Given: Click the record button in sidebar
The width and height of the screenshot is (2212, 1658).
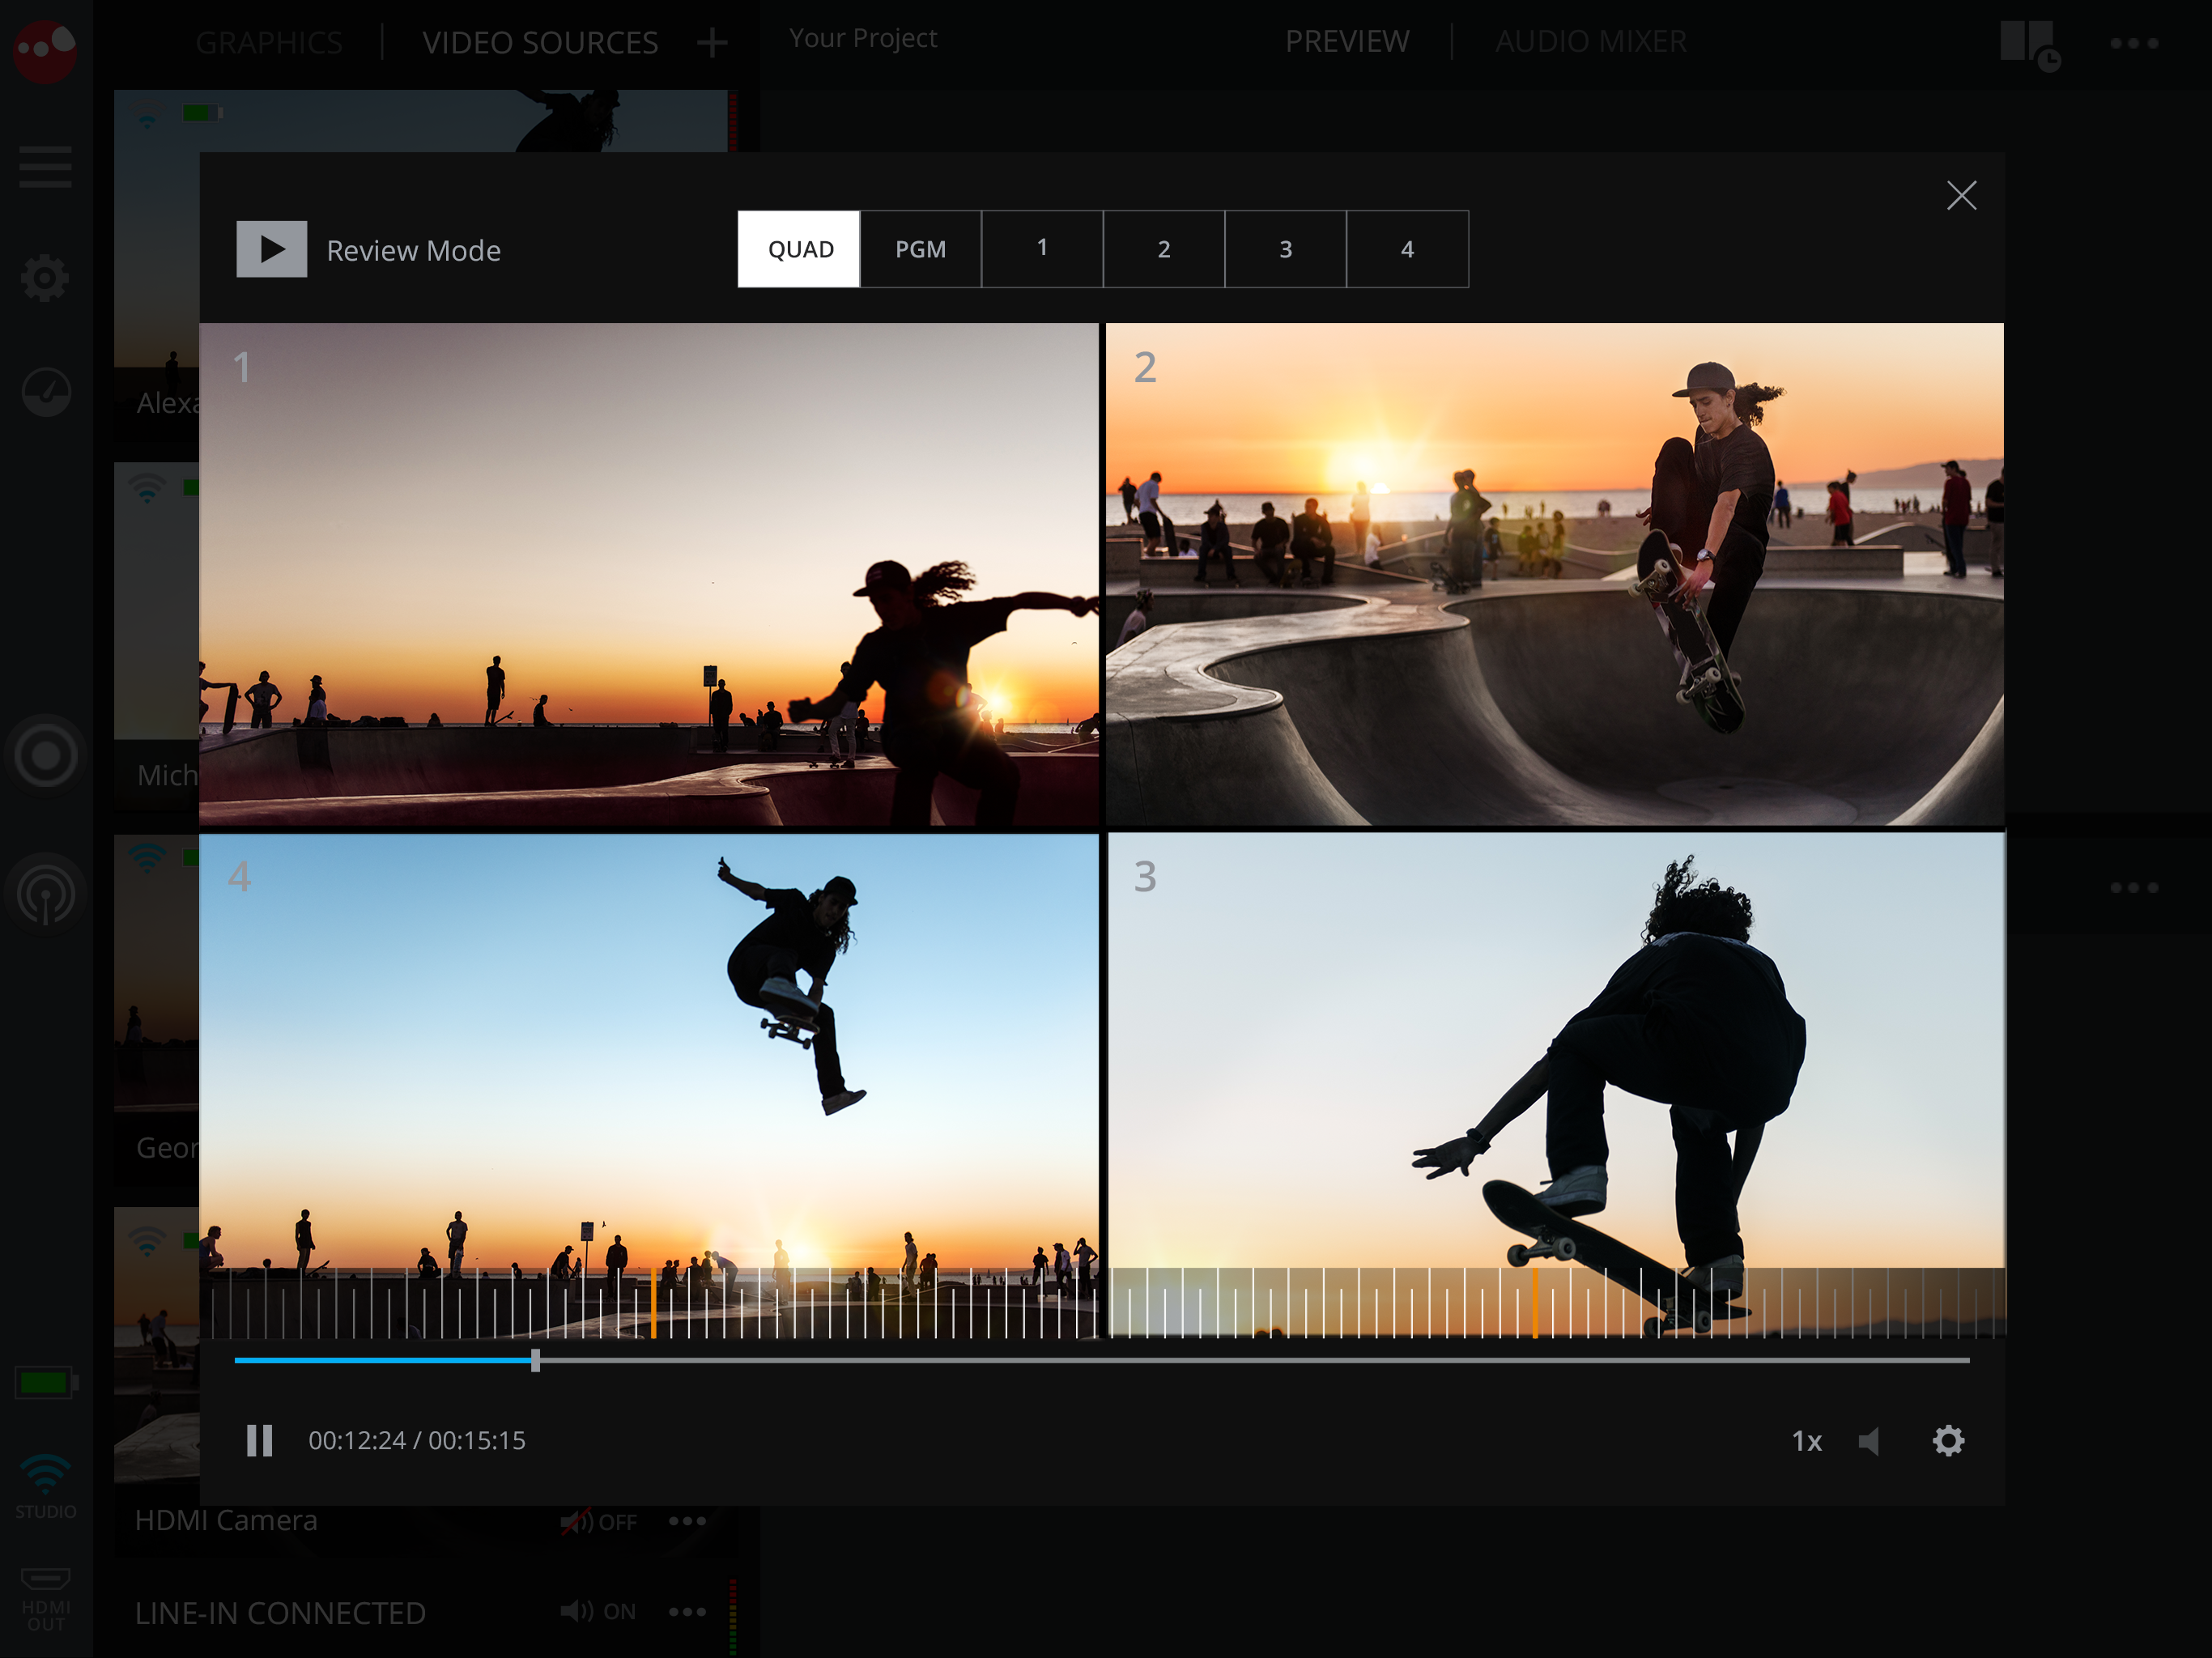Looking at the screenshot, I should (x=45, y=755).
